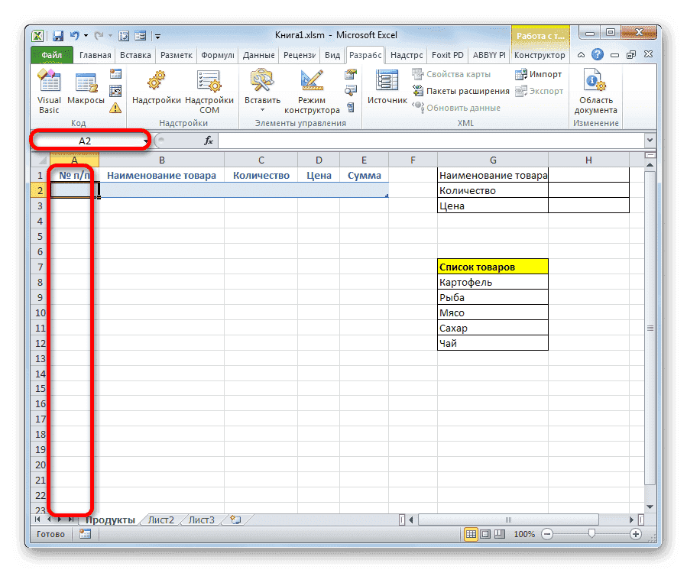Switch to Разметка страницы view in status bar
This screenshot has height=573, width=687.
tap(485, 534)
